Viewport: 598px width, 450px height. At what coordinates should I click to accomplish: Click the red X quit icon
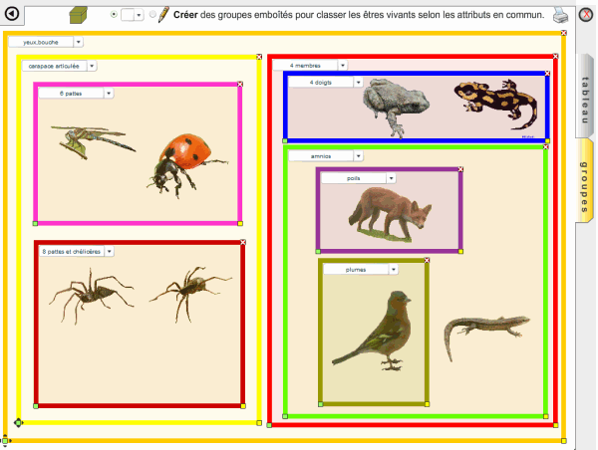tap(586, 15)
